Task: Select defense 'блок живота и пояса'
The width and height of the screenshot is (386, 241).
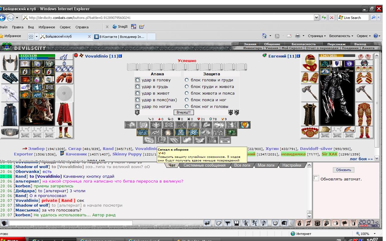Action: coord(187,93)
